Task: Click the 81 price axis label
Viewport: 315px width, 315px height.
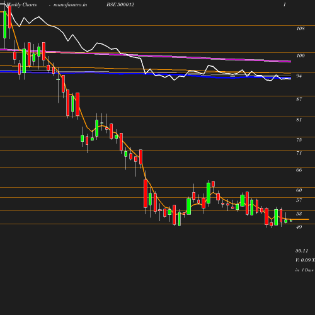Action: tap(299, 120)
